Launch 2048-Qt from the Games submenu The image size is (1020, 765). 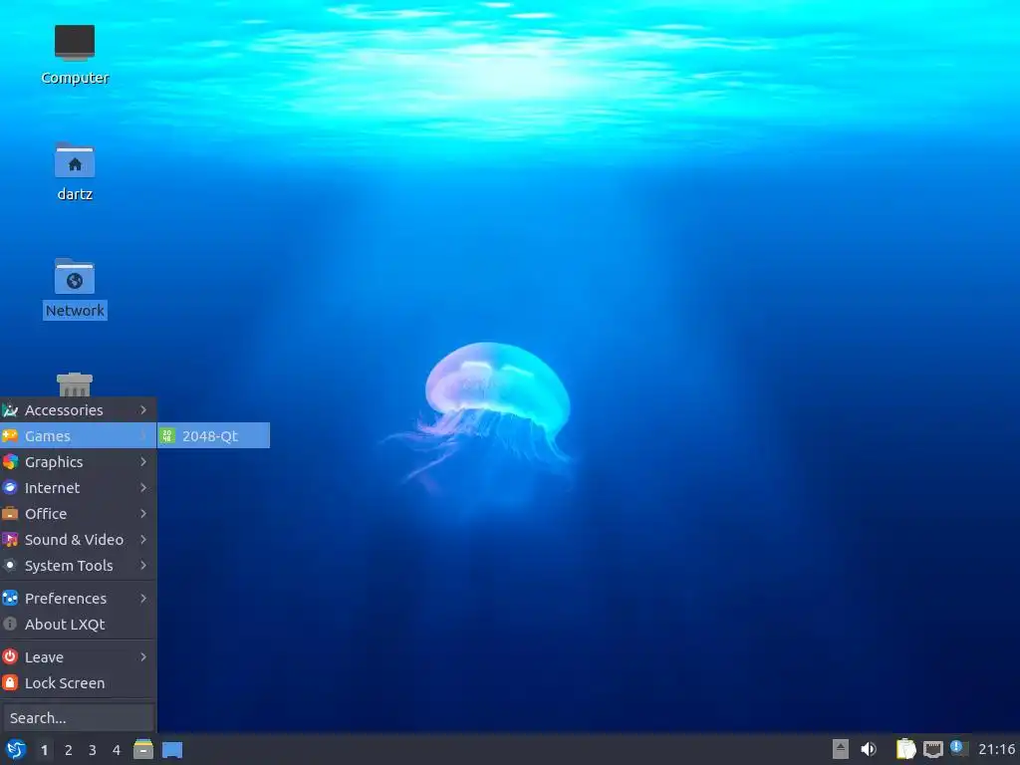click(213, 436)
